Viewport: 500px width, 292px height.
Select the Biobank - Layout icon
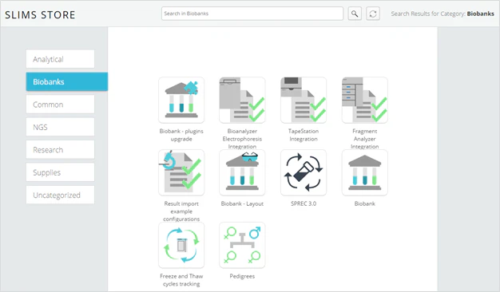[x=242, y=172]
